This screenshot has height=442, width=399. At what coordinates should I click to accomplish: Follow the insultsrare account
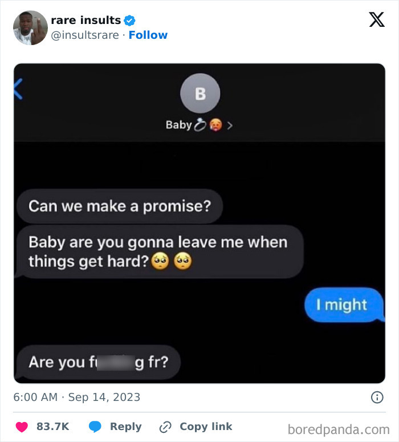click(148, 35)
